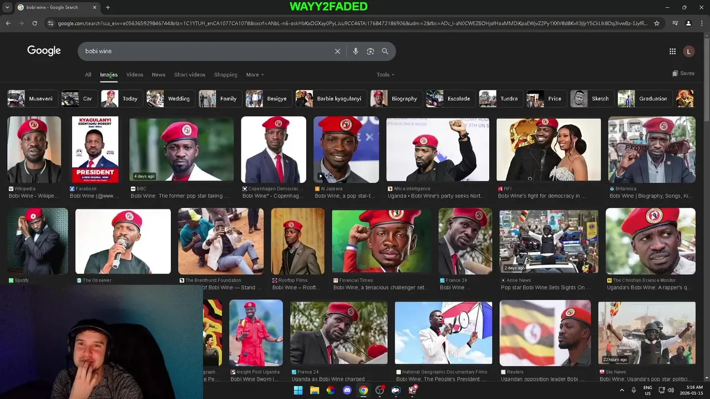Open the Google account avatar "L"
Screen dimensions: 710x399
pyautogui.click(x=688, y=51)
